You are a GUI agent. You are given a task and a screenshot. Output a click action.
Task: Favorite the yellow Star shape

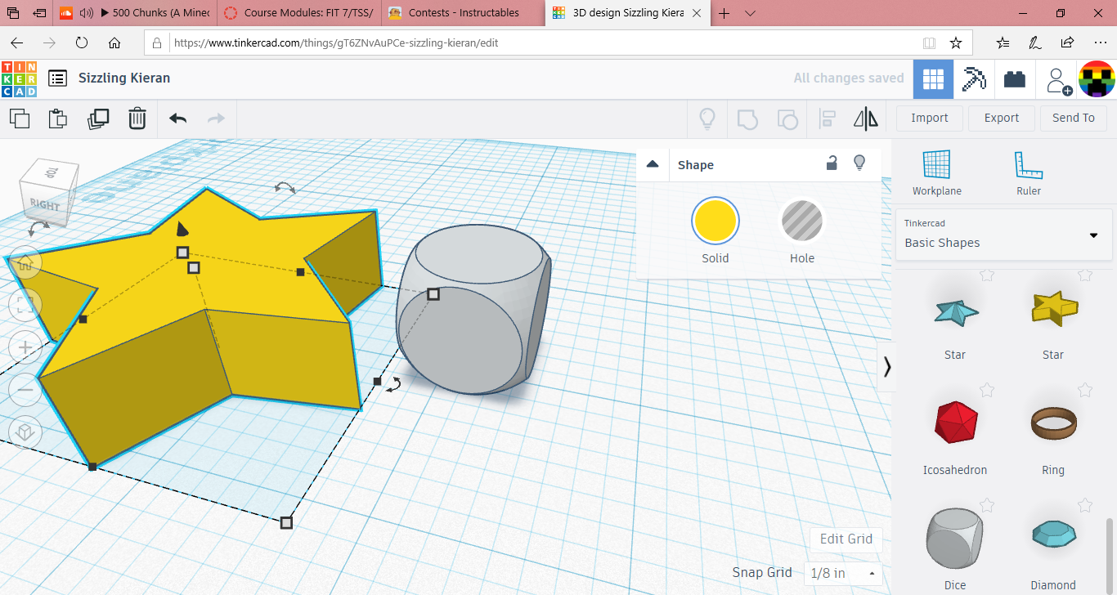coord(1085,275)
